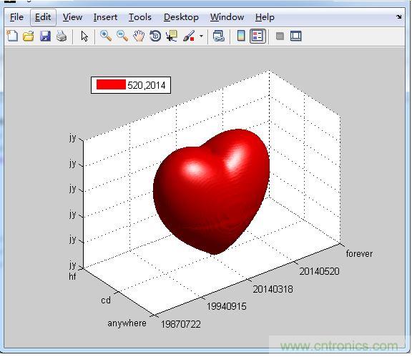Save the figure with the floppy disk icon
The width and height of the screenshot is (412, 357).
click(x=45, y=36)
